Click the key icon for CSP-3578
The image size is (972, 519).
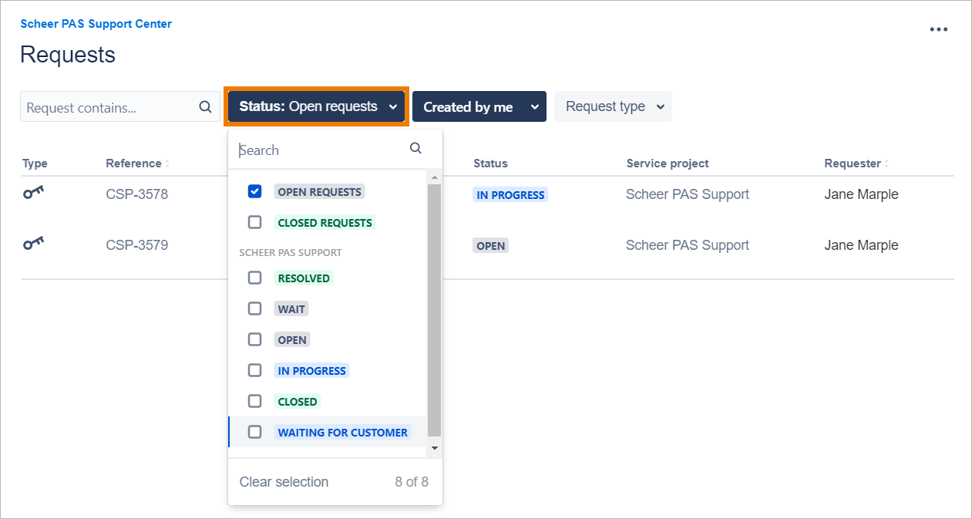33,194
